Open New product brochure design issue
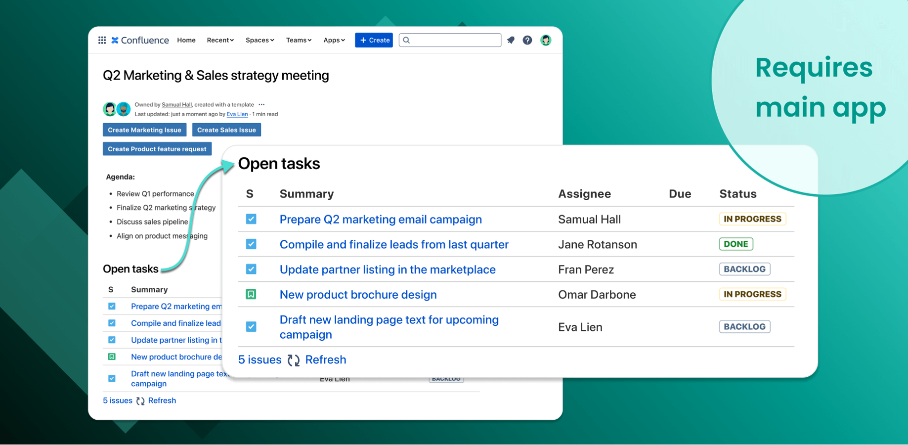Viewport: 908px width, 445px height. [x=358, y=295]
